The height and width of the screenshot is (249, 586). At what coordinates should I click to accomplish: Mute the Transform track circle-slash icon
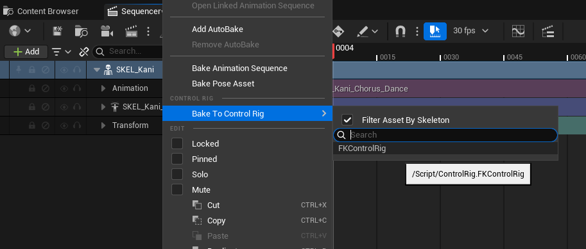coord(46,125)
